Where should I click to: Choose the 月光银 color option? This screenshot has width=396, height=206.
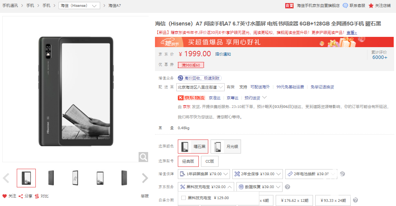[226, 146]
